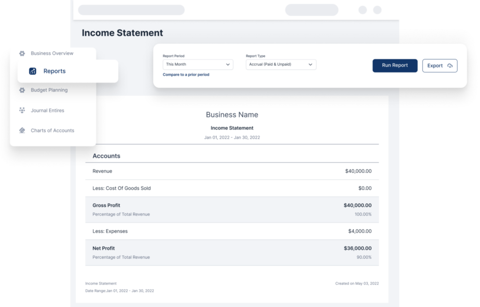The width and height of the screenshot is (480, 307).
Task: Expand the Report Type Accrual dropdown
Action: [x=281, y=65]
